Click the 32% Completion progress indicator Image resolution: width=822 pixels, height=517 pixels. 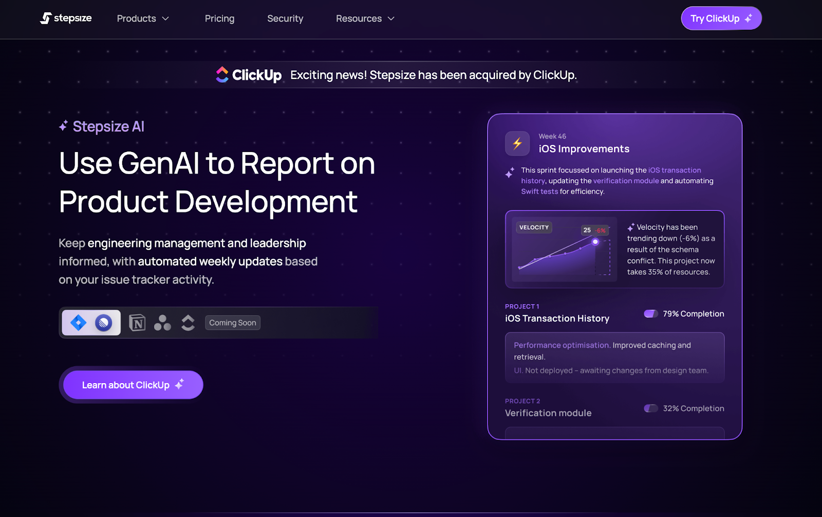[x=651, y=408]
